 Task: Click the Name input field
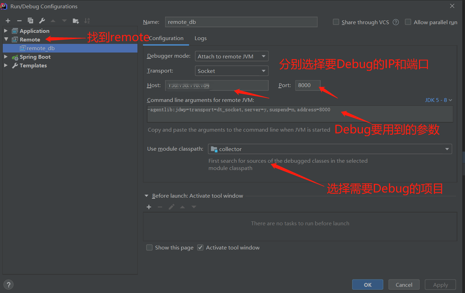pyautogui.click(x=241, y=22)
